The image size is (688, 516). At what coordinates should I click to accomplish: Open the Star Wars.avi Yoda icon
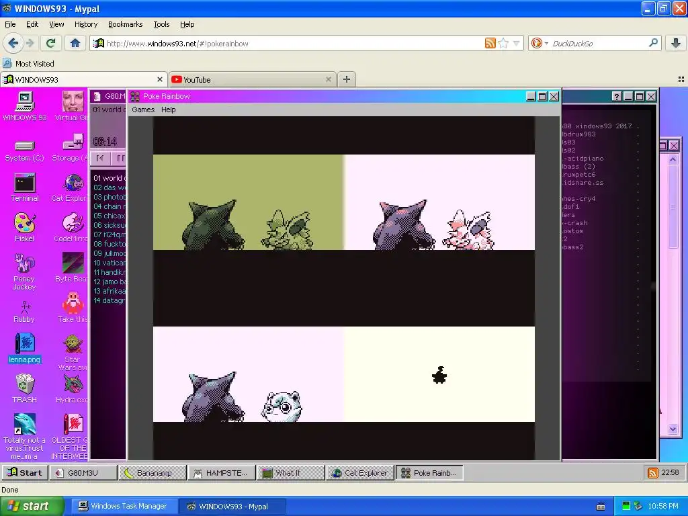click(x=73, y=352)
